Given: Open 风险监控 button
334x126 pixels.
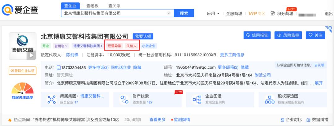Looking at the screenshot, I should pyautogui.click(x=288, y=35).
